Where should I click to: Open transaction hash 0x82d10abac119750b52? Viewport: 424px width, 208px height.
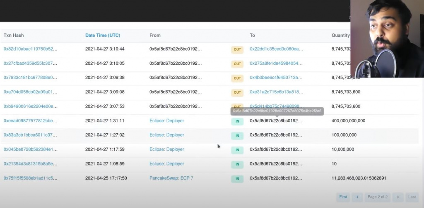tap(30, 49)
